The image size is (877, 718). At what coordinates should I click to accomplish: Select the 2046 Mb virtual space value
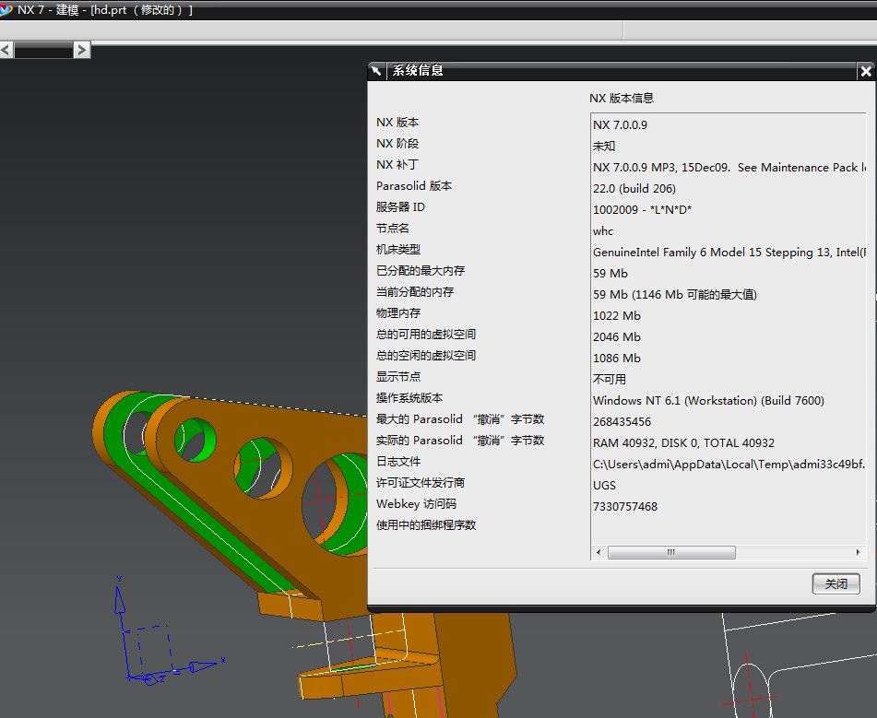[x=616, y=337]
